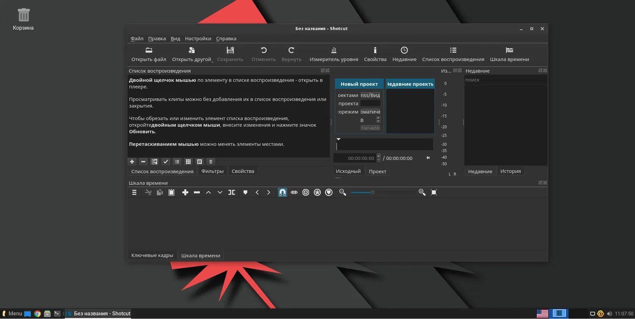This screenshot has width=635, height=319.
Task: Switch to the Свойства tab below playlist
Action: 243,171
